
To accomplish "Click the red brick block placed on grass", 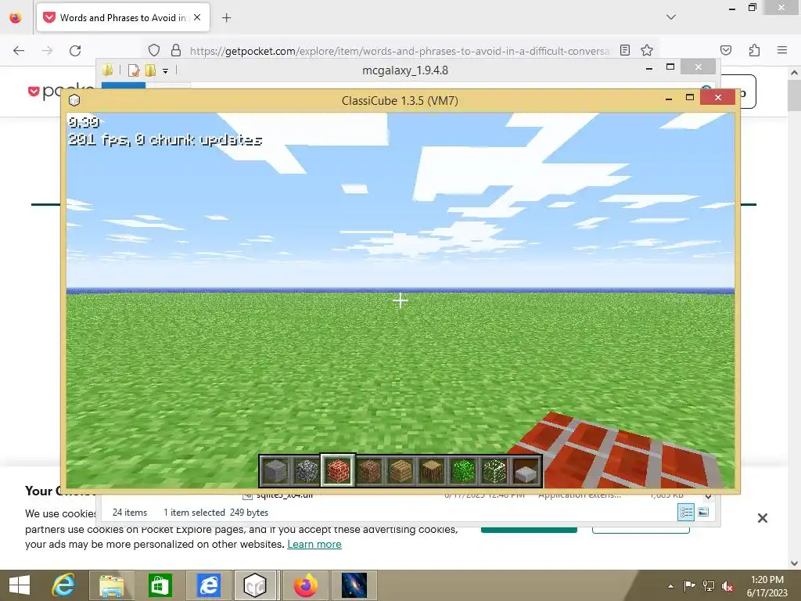I will pyautogui.click(x=615, y=451).
